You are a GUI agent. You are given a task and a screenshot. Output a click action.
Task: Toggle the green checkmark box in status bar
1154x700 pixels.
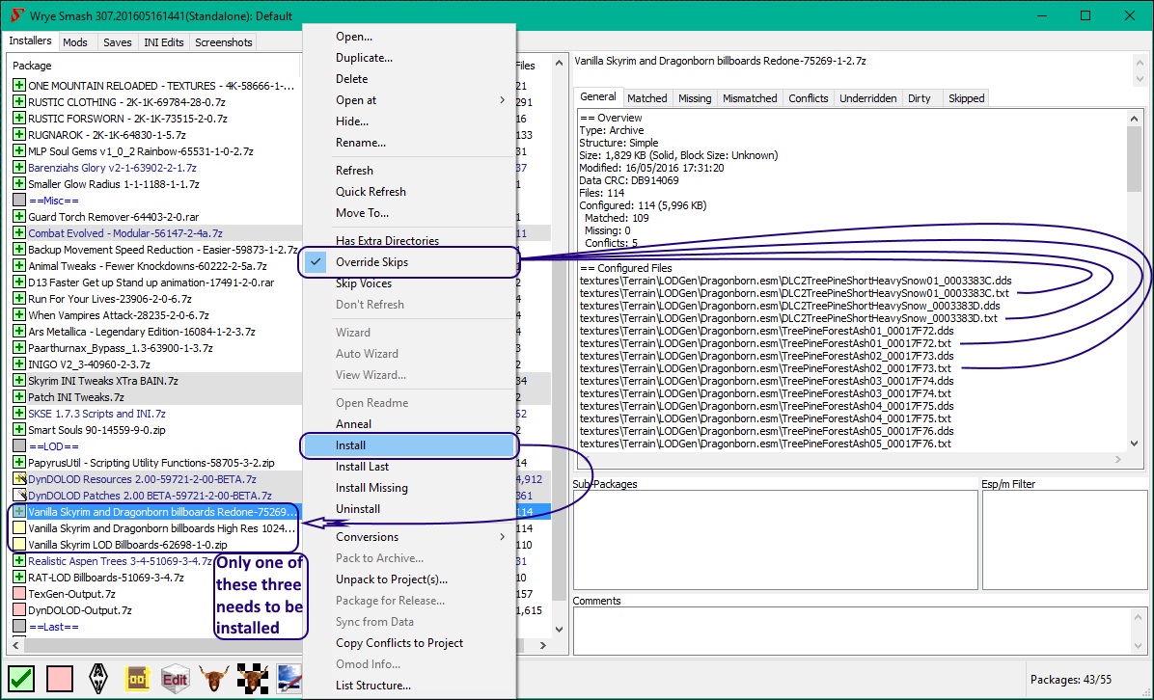(21, 678)
